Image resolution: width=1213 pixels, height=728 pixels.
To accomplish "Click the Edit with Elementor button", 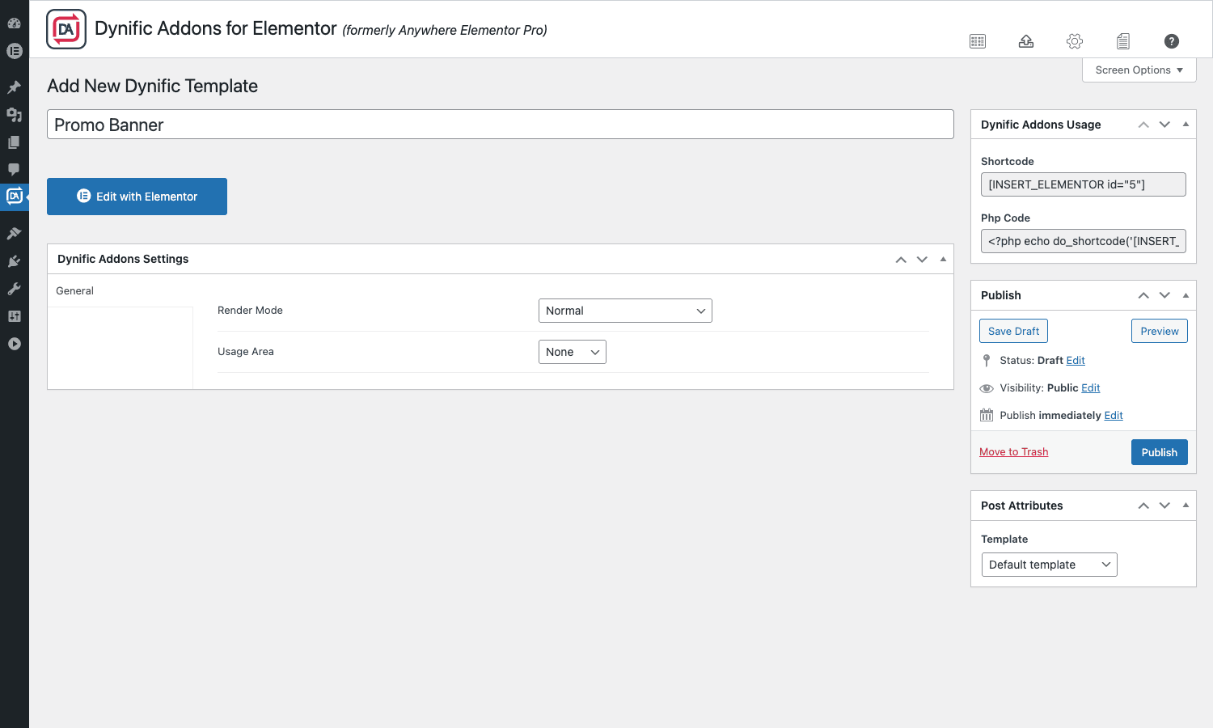I will point(137,197).
